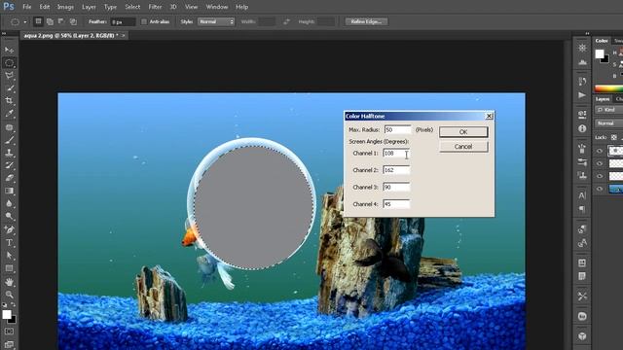Open the tool preset picker arrow
This screenshot has height=350, width=623.
click(x=25, y=21)
